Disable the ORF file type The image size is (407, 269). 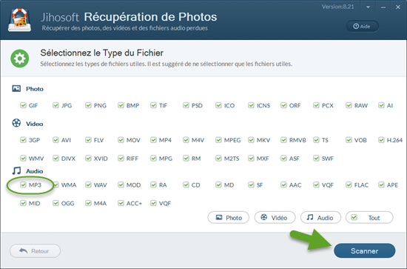point(283,105)
